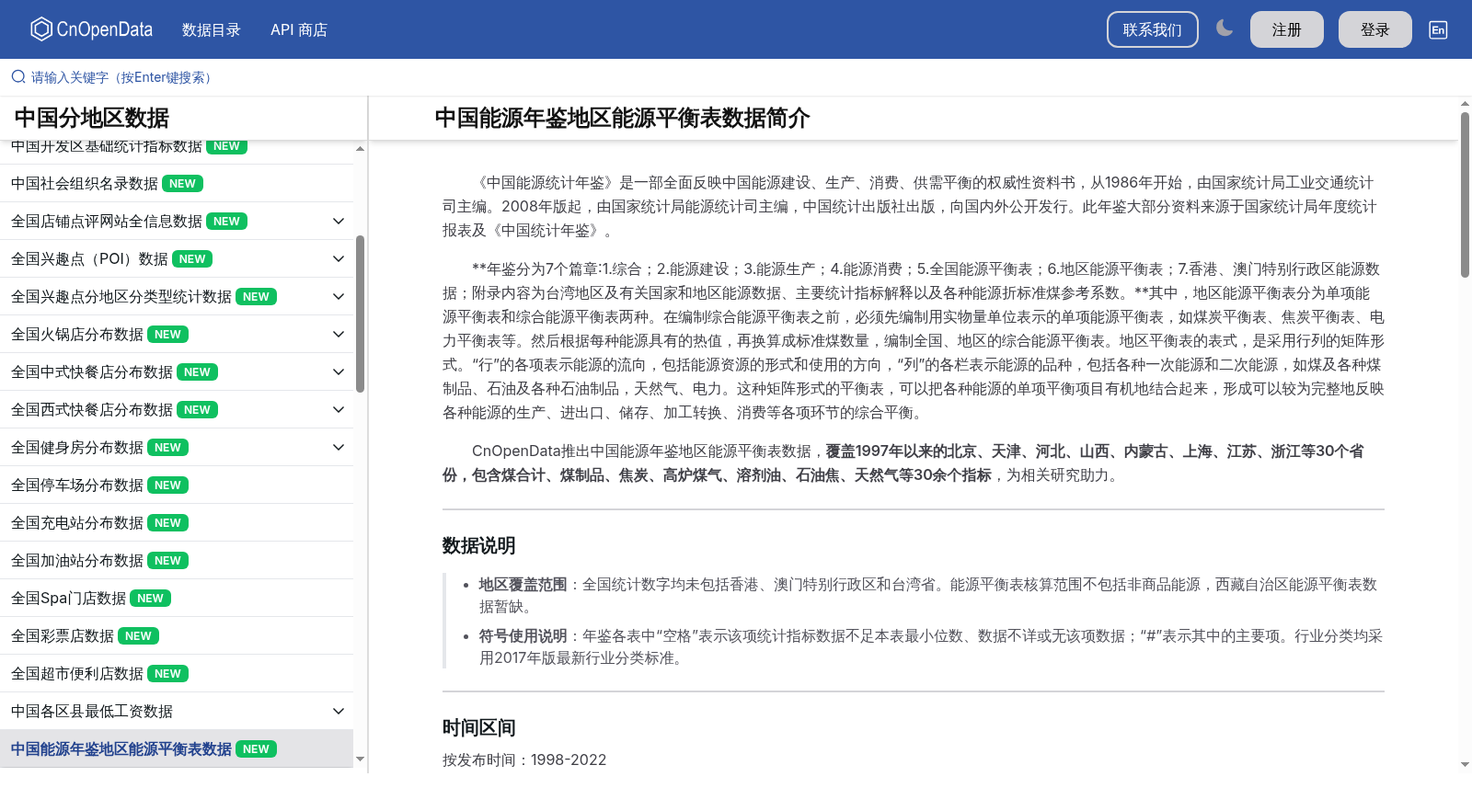Expand 全国店铺点评网站全信息数据 chevron
This screenshot has height=788, width=1472.
point(339,221)
